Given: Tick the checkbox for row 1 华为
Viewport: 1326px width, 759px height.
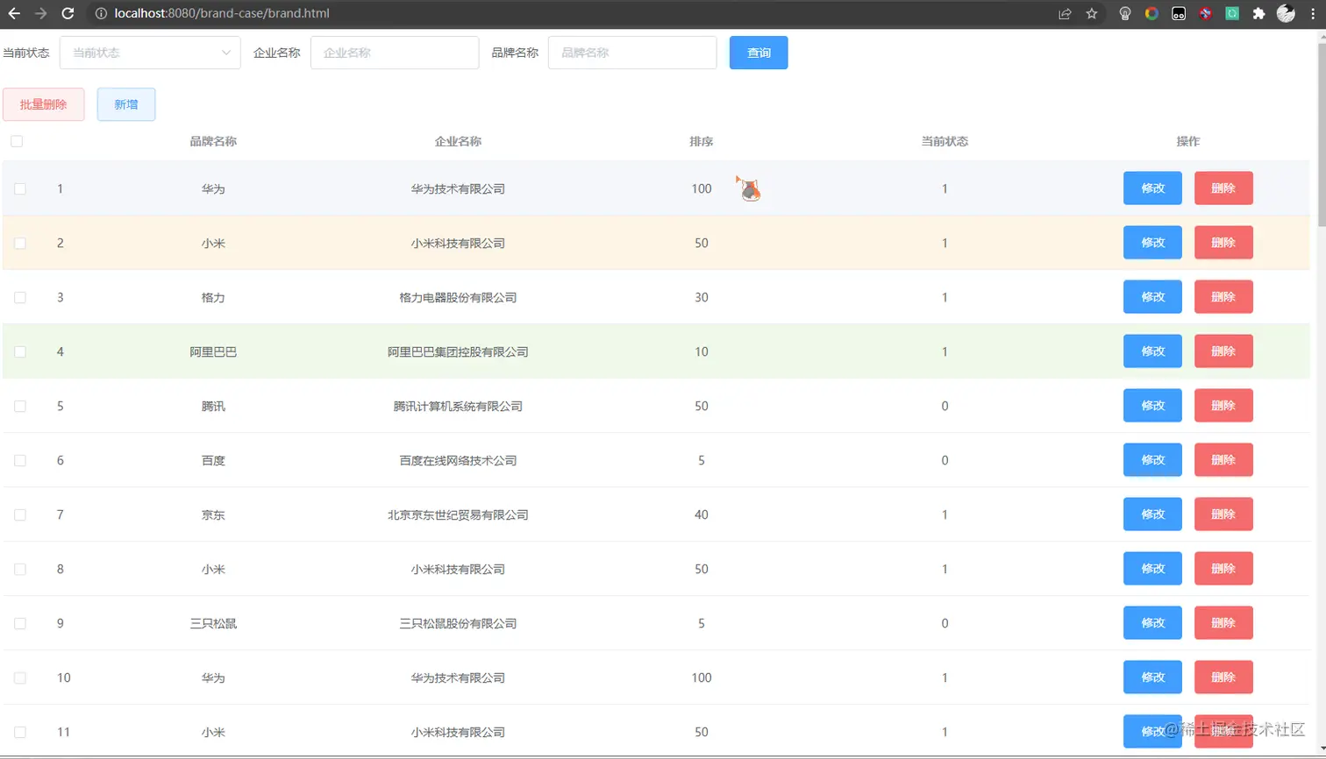Looking at the screenshot, I should pyautogui.click(x=20, y=188).
